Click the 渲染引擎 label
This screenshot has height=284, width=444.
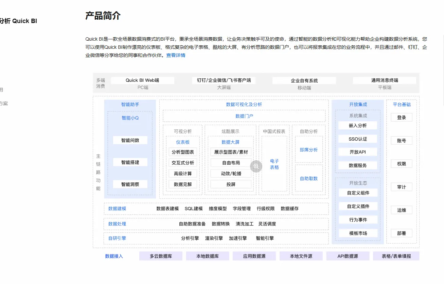(x=214, y=238)
